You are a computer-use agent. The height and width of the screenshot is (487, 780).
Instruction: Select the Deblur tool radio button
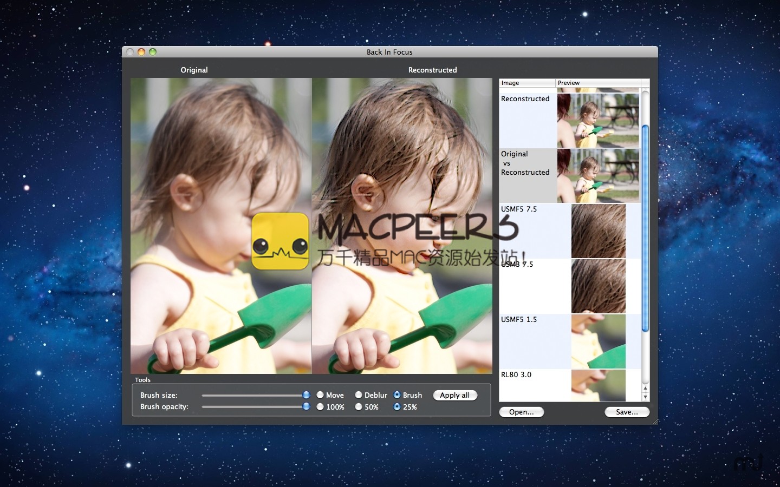click(359, 395)
